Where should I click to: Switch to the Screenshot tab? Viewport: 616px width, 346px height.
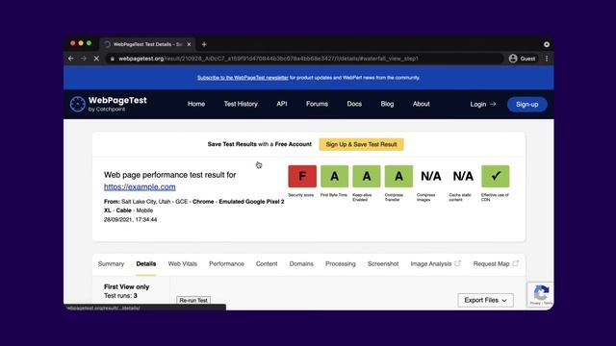pyautogui.click(x=383, y=264)
